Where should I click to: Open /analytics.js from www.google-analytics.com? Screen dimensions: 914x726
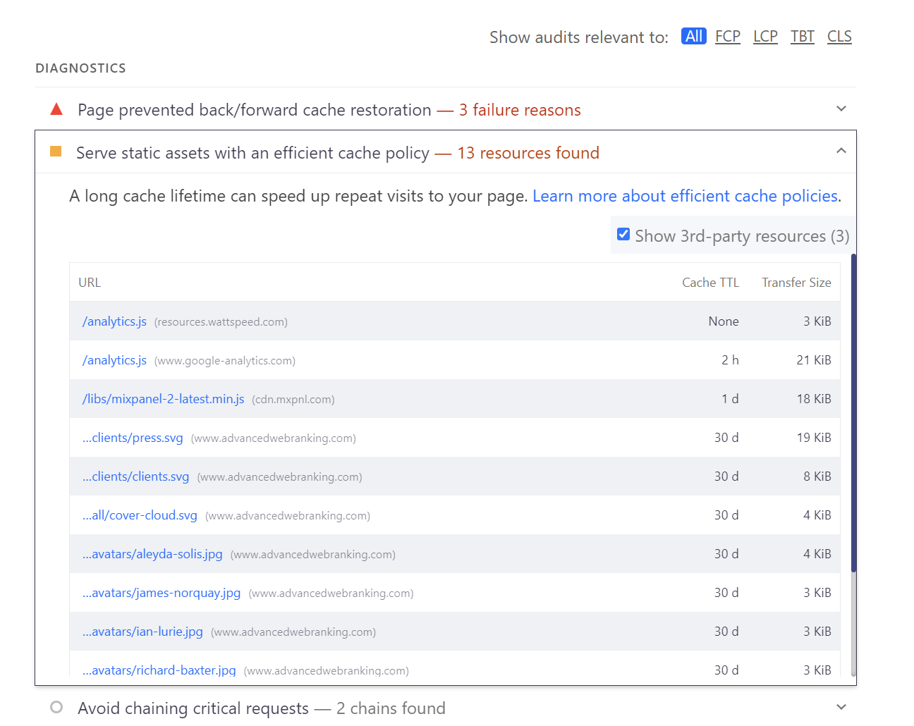[x=114, y=360]
